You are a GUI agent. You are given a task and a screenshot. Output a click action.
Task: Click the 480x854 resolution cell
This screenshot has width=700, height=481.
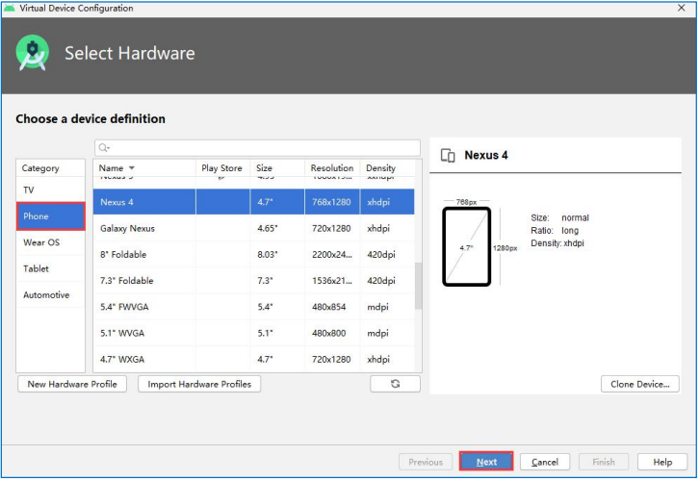[x=330, y=308]
